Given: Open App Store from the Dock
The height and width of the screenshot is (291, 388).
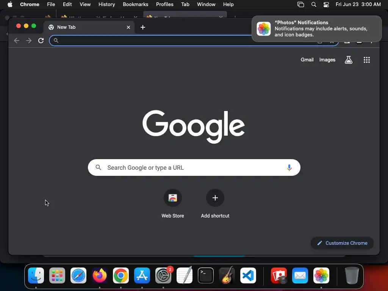Looking at the screenshot, I should point(142,275).
